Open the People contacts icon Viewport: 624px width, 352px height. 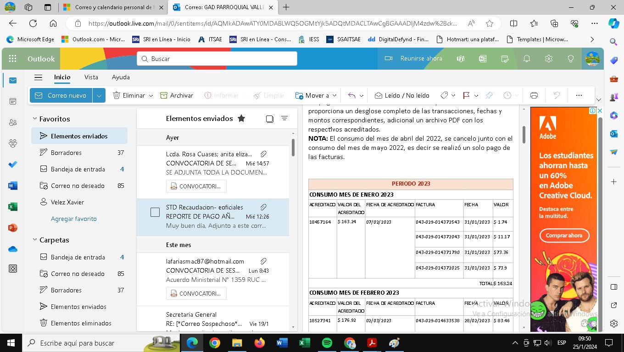13,122
